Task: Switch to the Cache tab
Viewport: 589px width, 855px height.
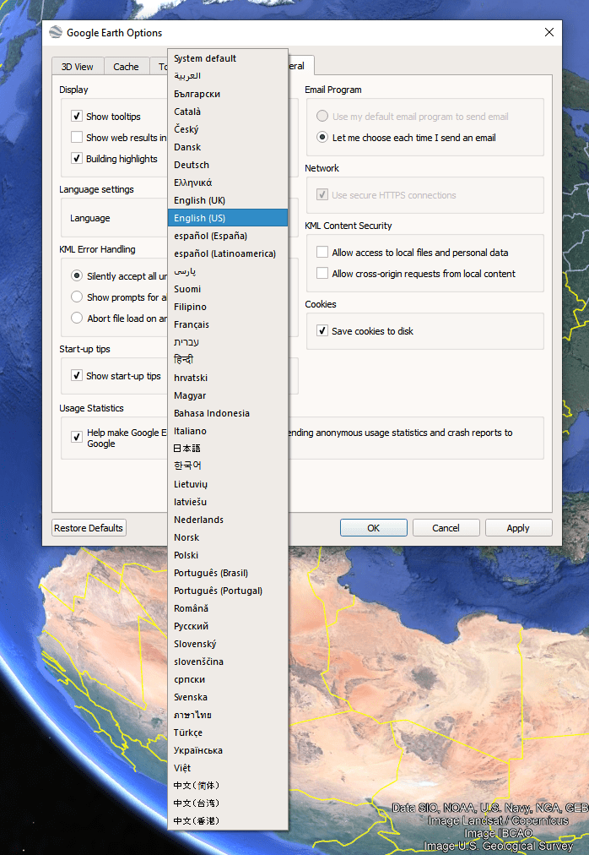Action: point(126,67)
